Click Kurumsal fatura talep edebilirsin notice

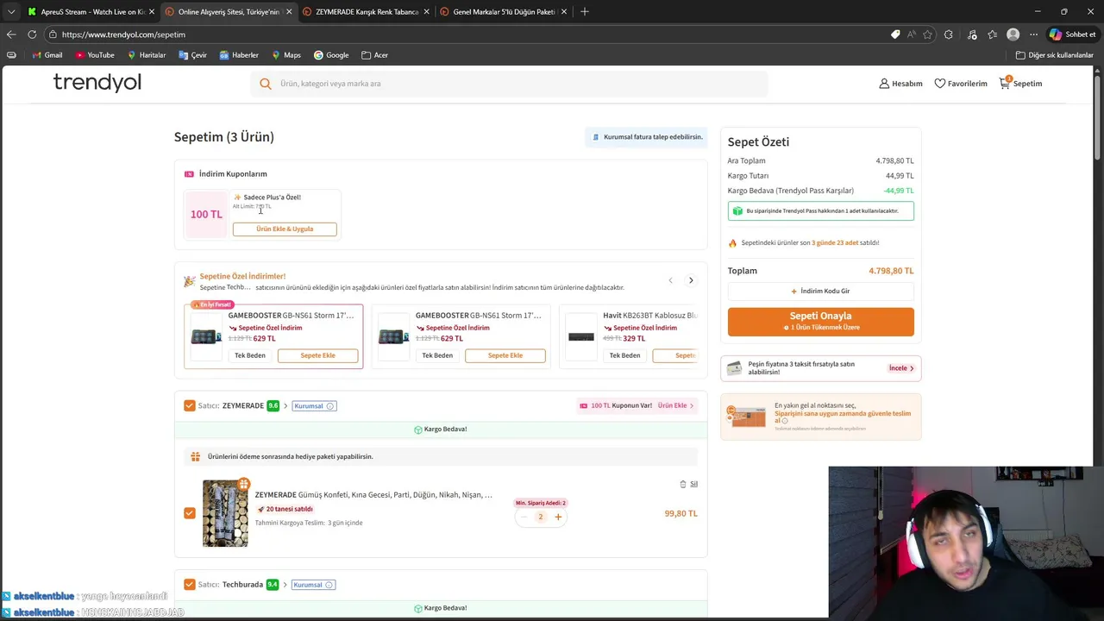[646, 137]
